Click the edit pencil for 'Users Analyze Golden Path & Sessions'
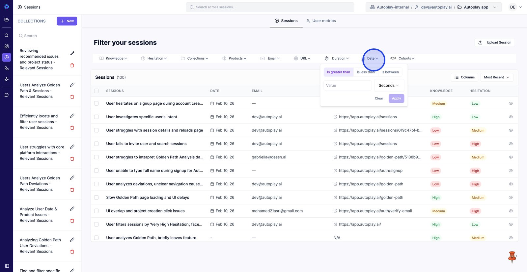This screenshot has width=527, height=272. 72,85
